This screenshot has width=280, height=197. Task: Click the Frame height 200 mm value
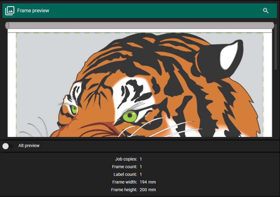[x=148, y=190]
